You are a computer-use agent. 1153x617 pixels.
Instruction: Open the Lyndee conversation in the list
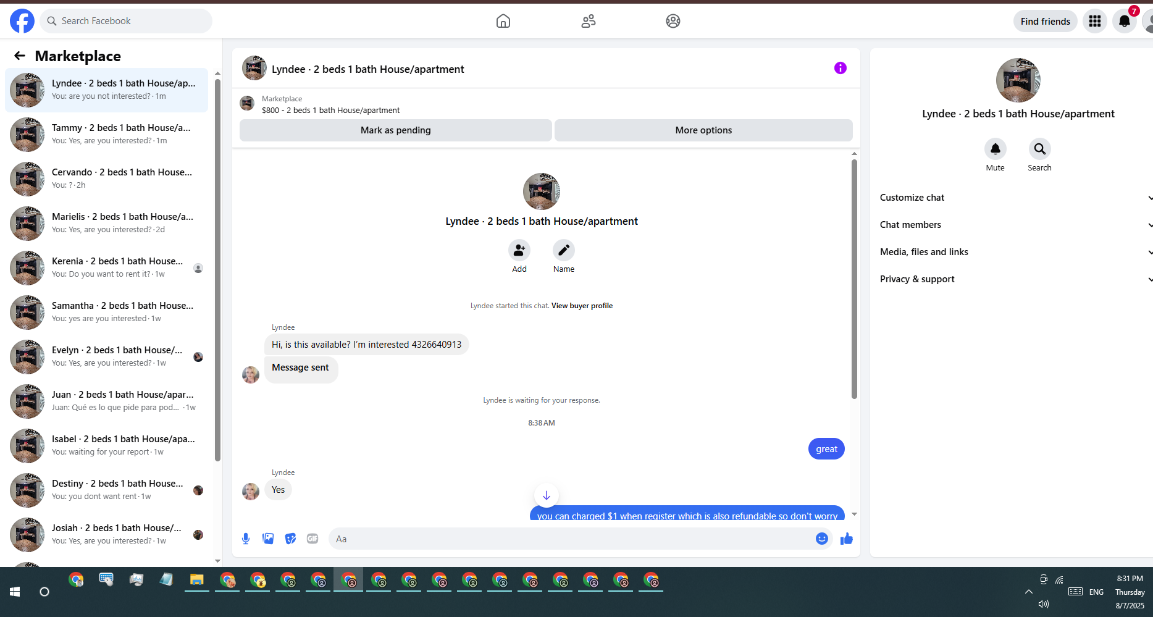pos(107,90)
